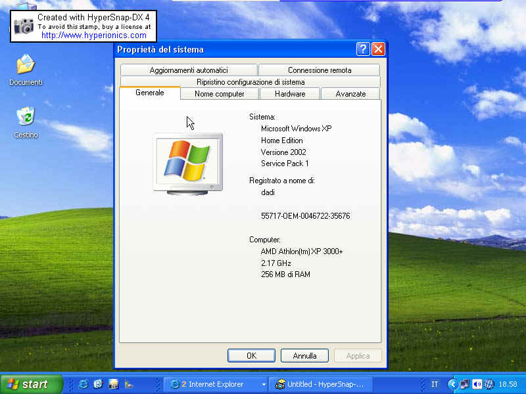Viewport: 526px width, 394px height.
Task: Click the product ID 55717-OEM-0046722-35676
Action: tap(305, 216)
